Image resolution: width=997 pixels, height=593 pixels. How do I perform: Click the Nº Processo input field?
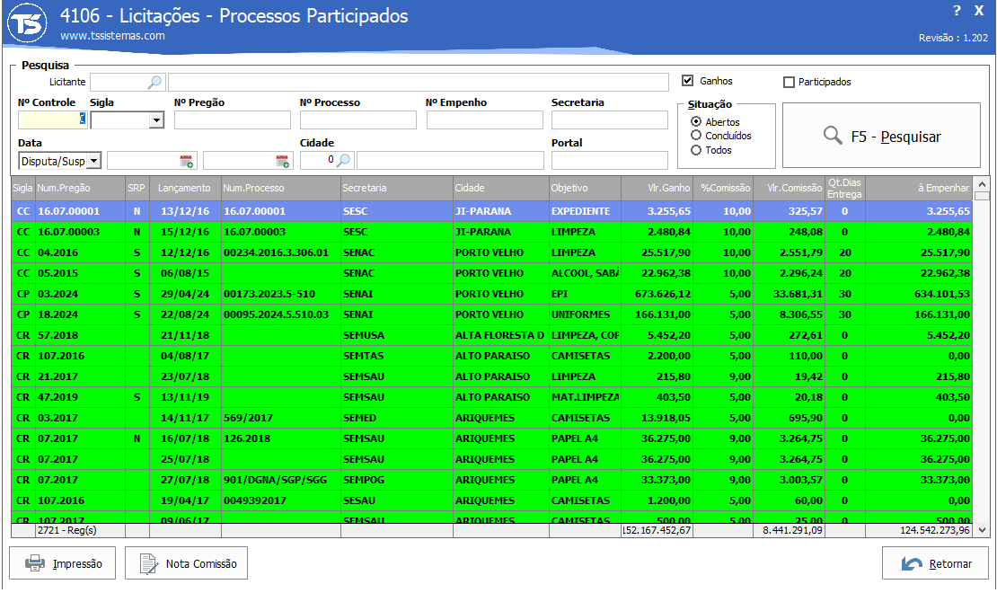pyautogui.click(x=358, y=120)
